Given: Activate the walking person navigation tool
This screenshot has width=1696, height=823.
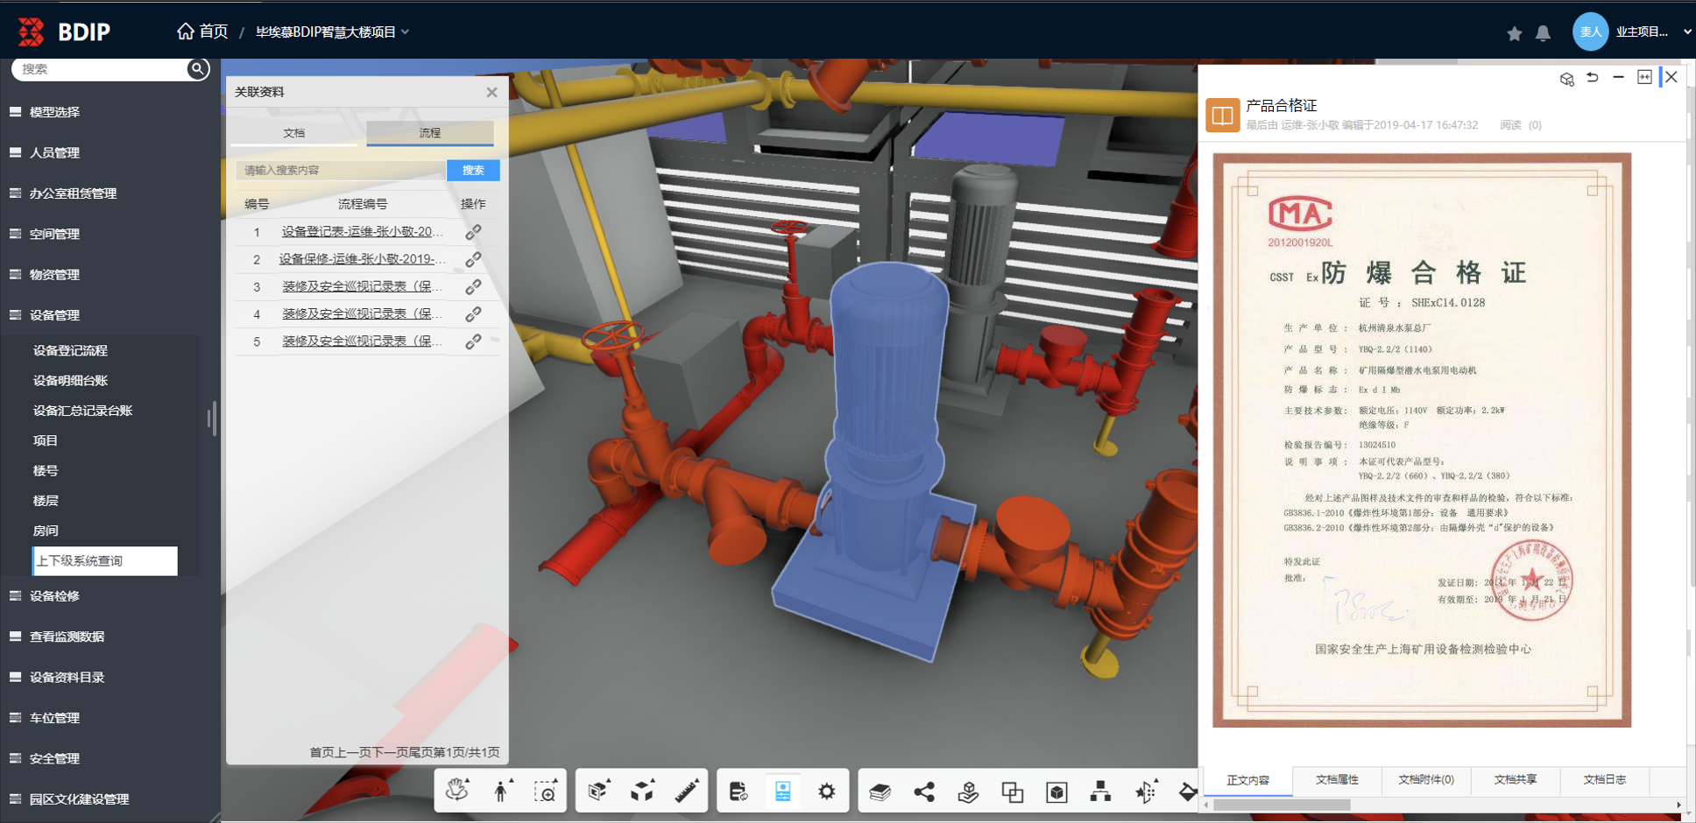Looking at the screenshot, I should (501, 791).
